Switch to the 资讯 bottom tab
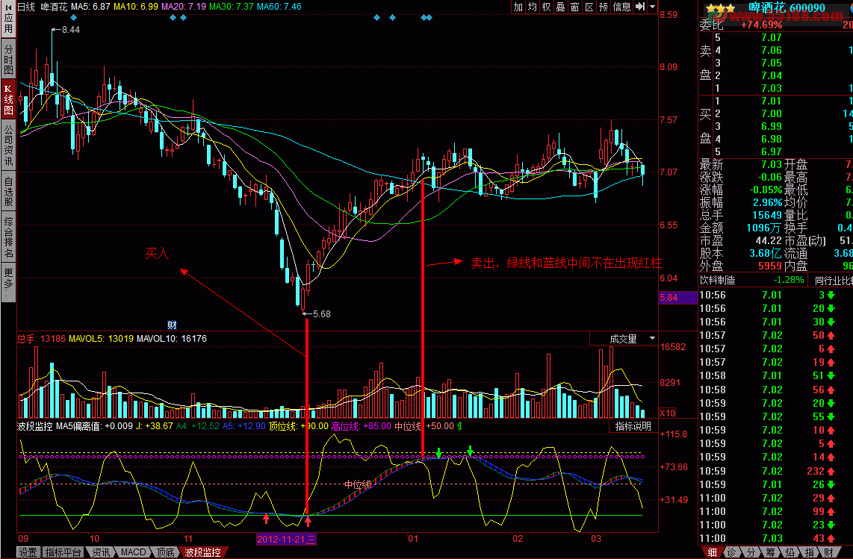Image resolution: width=853 pixels, height=559 pixels. (x=101, y=552)
